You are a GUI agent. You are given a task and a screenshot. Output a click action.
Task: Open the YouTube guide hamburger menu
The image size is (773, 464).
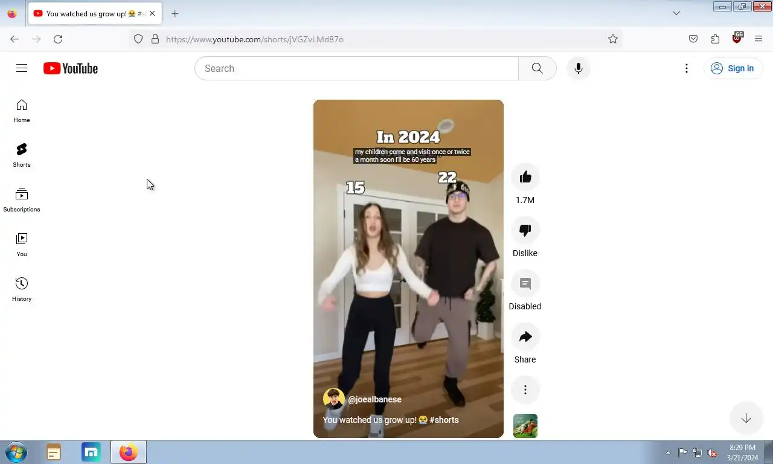tap(22, 68)
